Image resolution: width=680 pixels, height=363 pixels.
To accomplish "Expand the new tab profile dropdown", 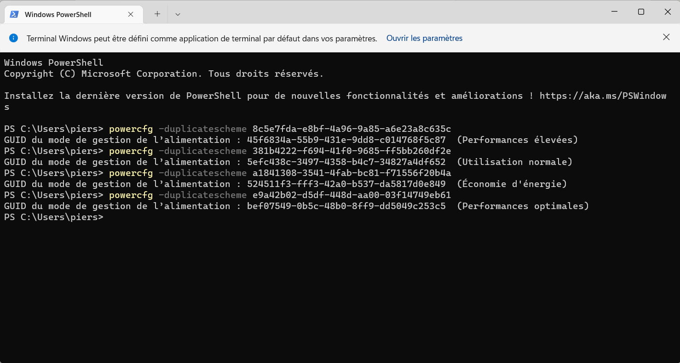I will [x=178, y=14].
